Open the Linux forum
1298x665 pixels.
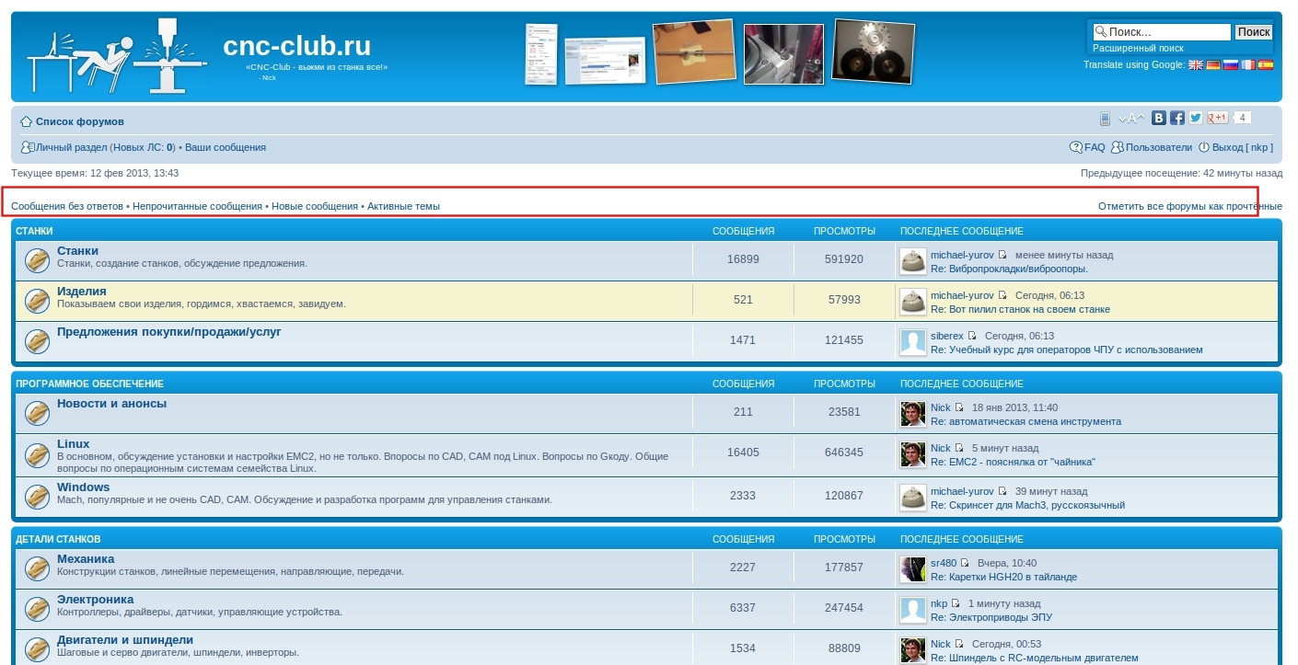pos(74,444)
